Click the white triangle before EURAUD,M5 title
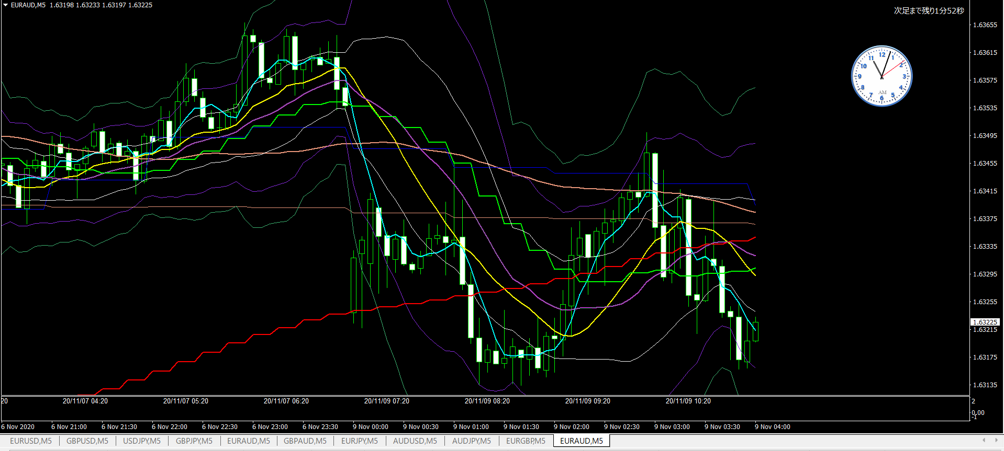Screen dimensions: 1004x451 coord(5,5)
